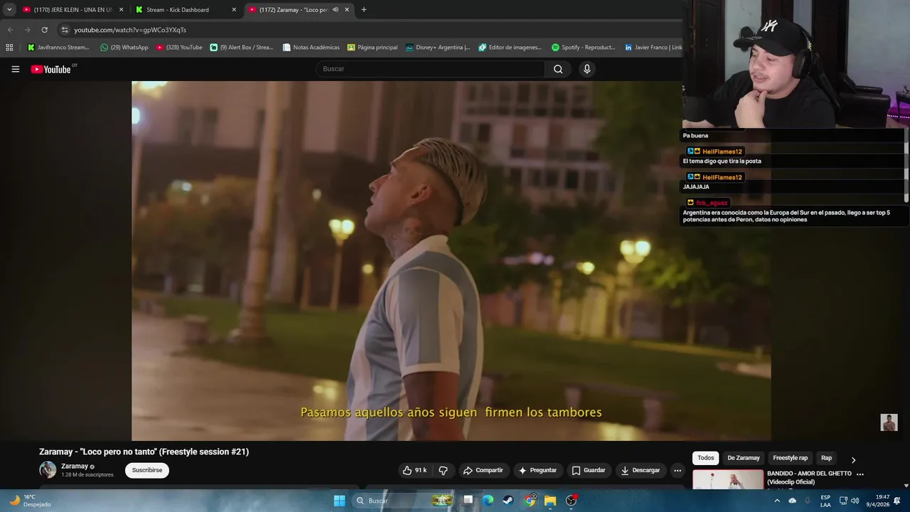The image size is (910, 512).
Task: Close the Zaramay tab
Action: click(347, 10)
